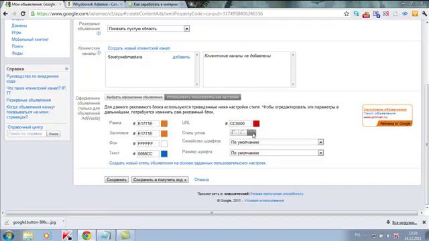Click Создать новый клиентский канал link
Image resolution: width=429 pixels, height=241 pixels.
[139, 48]
